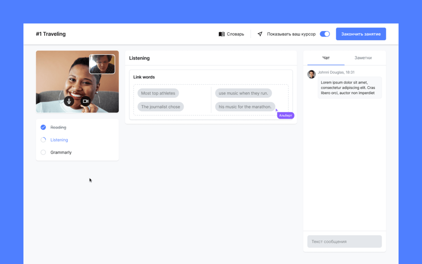422x264 pixels.
Task: Click the Альберт cursor label
Action: click(x=286, y=116)
